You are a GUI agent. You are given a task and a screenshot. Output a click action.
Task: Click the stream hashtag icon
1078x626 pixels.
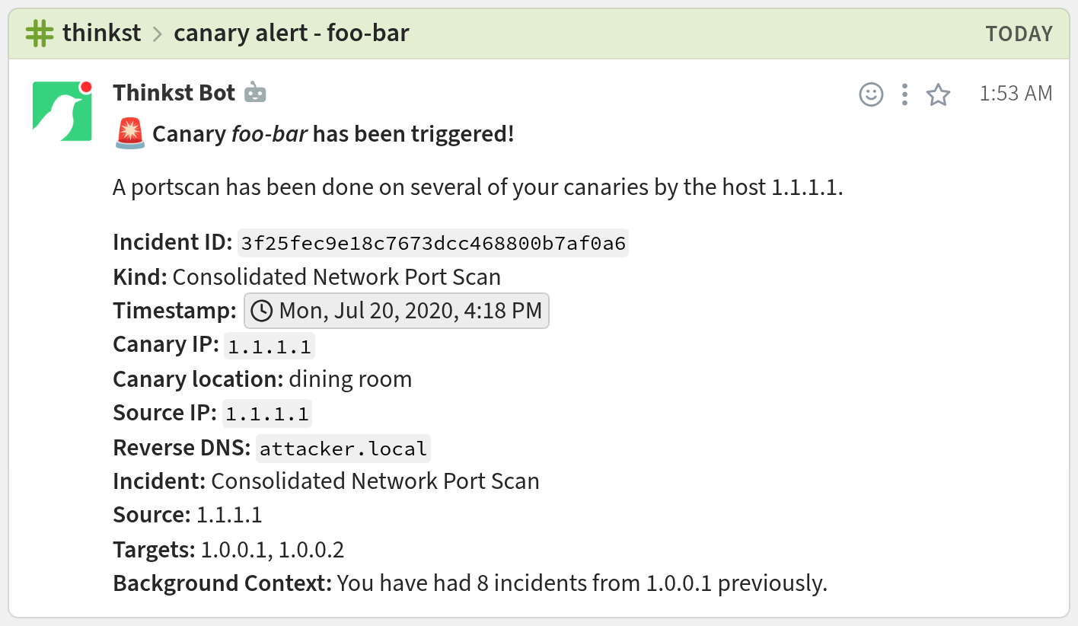(40, 34)
